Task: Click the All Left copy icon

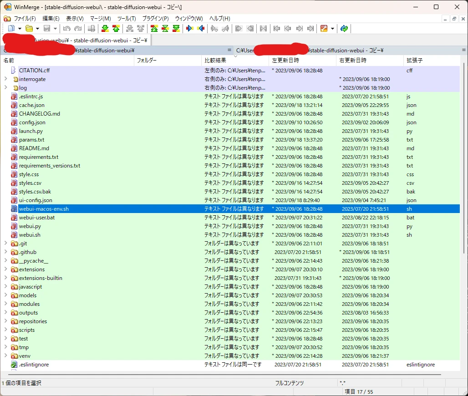Action: tap(250, 29)
